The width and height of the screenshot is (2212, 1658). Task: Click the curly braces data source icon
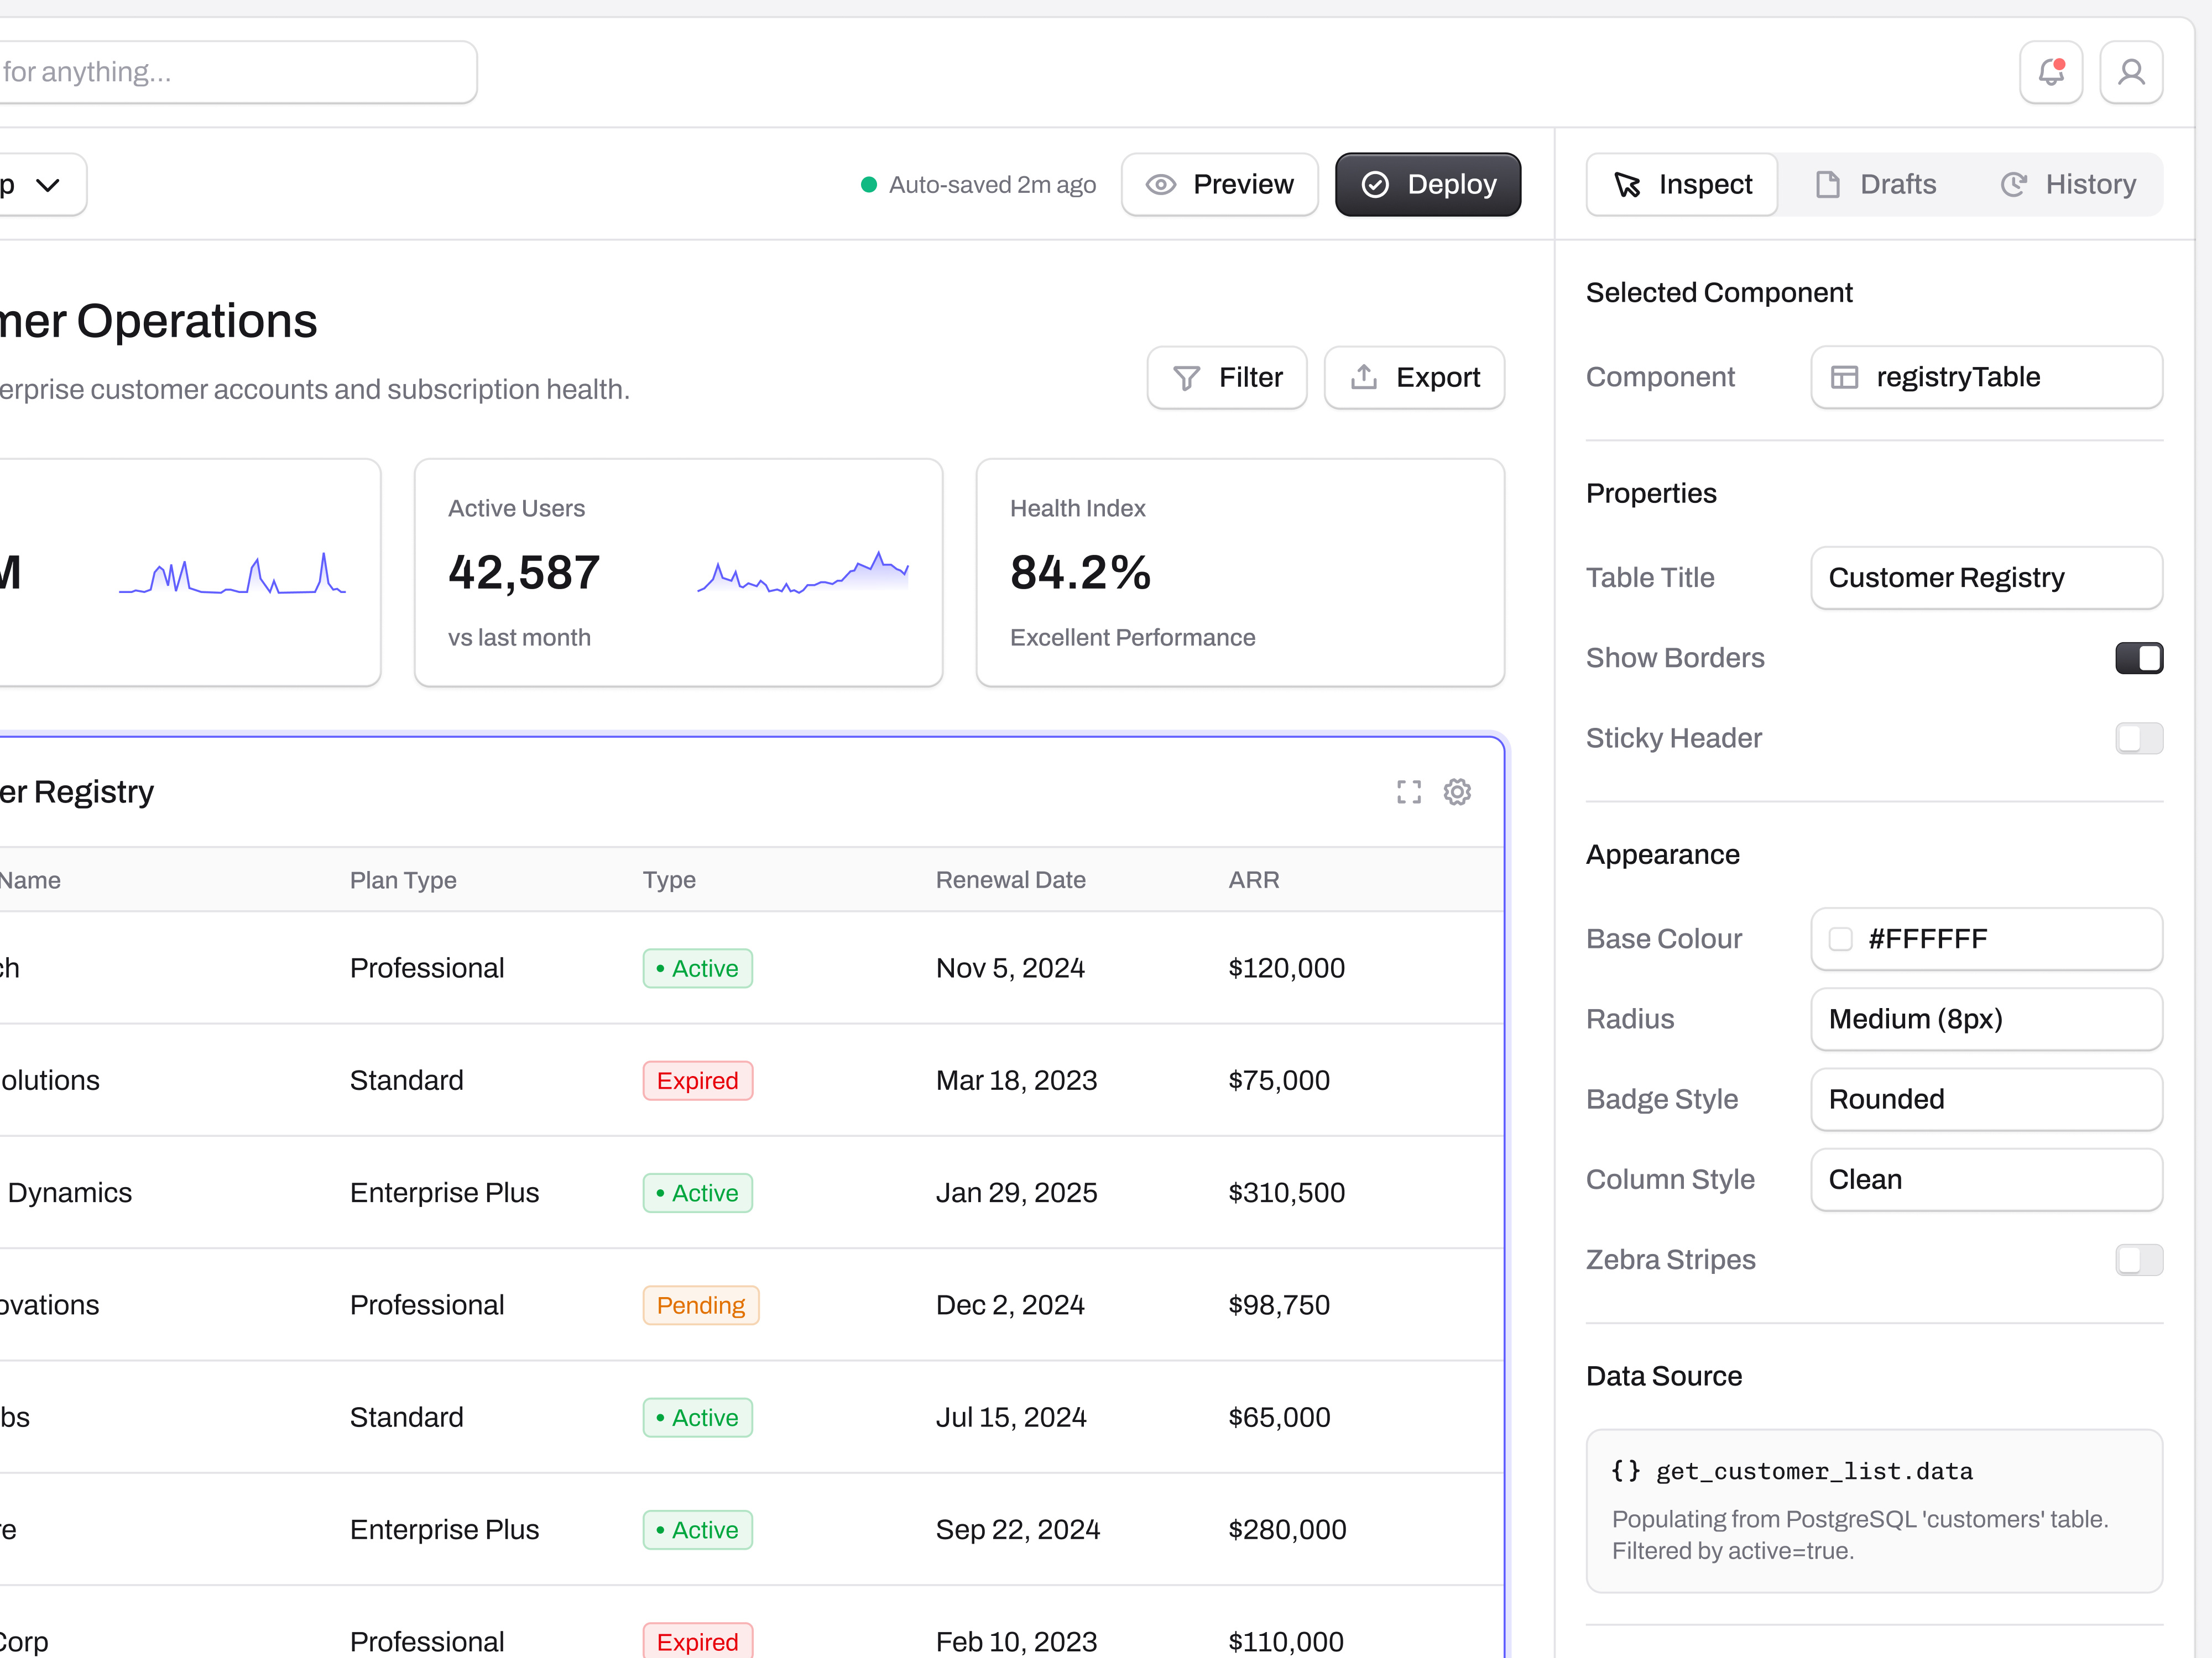[1626, 1470]
